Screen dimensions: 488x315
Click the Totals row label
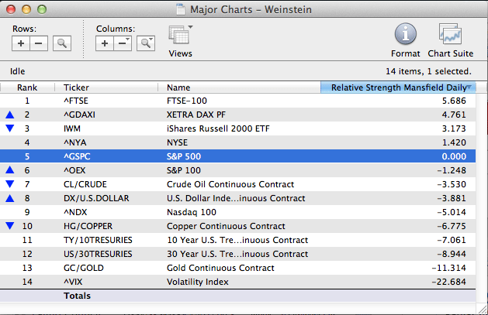coord(77,296)
